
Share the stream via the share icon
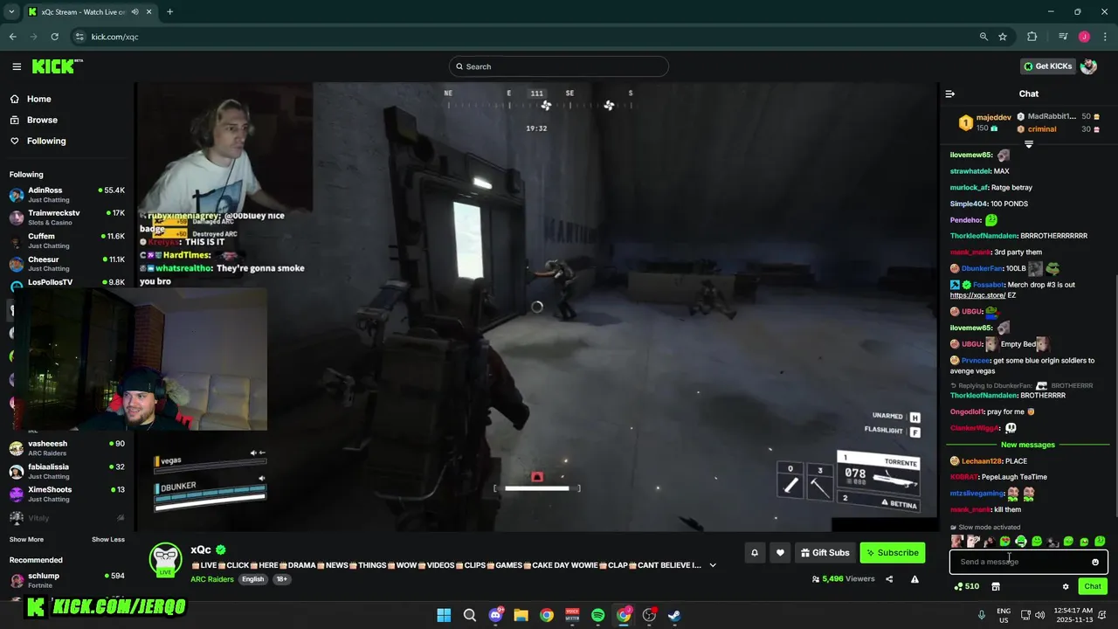(x=889, y=578)
